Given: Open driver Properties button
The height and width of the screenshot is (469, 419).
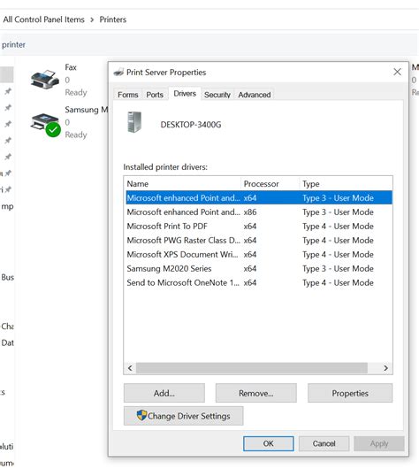Looking at the screenshot, I should coord(350,393).
